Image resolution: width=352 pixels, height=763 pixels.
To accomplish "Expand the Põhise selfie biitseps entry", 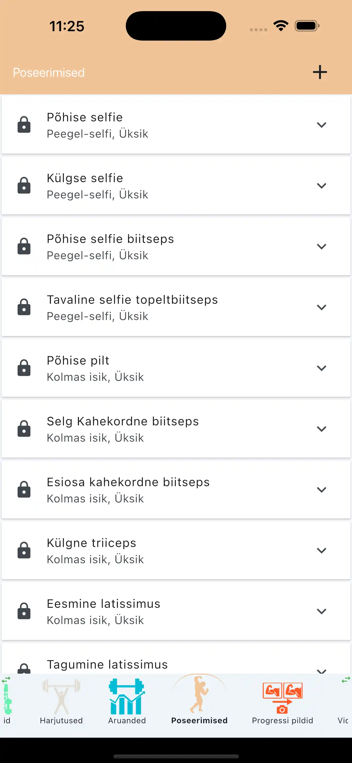I will tap(321, 246).
